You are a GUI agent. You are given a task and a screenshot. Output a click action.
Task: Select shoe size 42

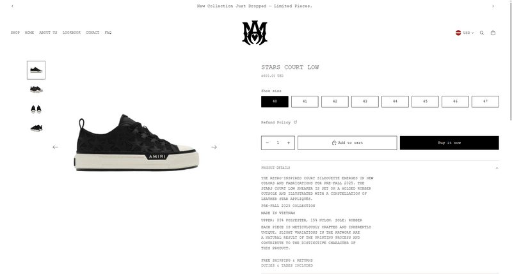click(335, 102)
